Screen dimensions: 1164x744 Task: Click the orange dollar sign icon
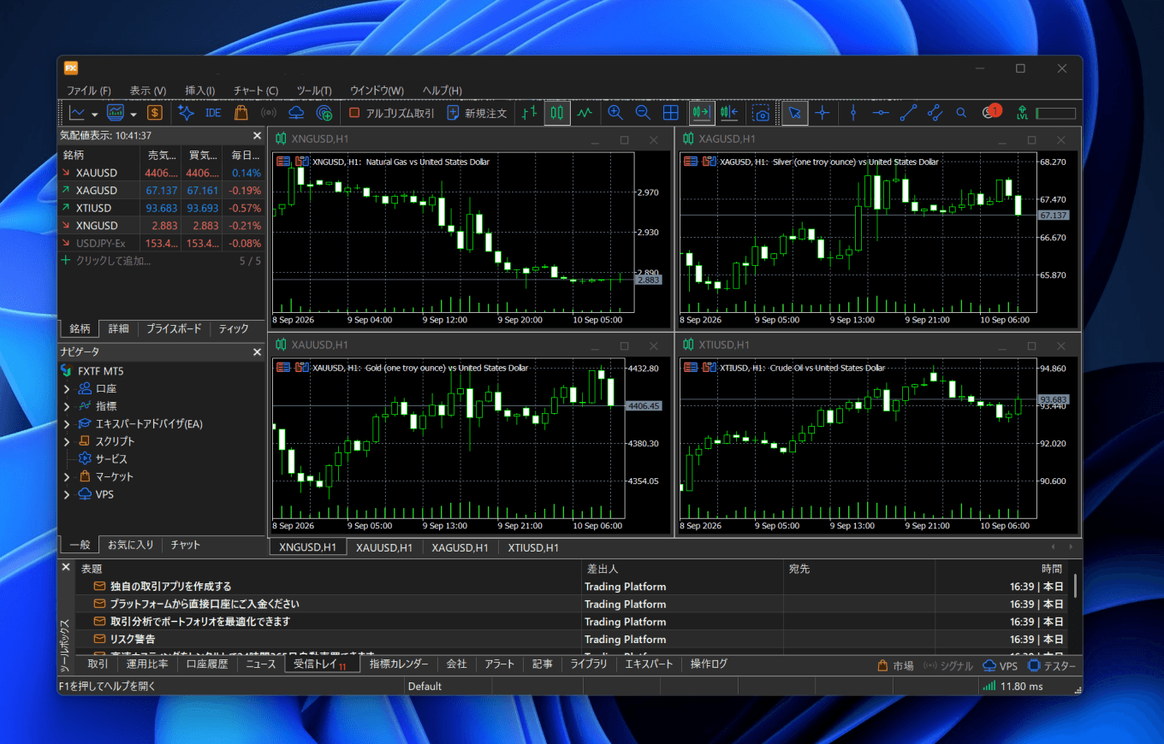154,113
